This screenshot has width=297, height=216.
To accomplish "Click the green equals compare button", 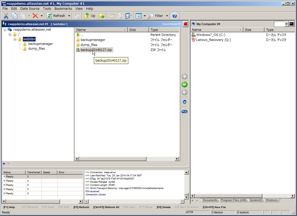I will click(185, 84).
